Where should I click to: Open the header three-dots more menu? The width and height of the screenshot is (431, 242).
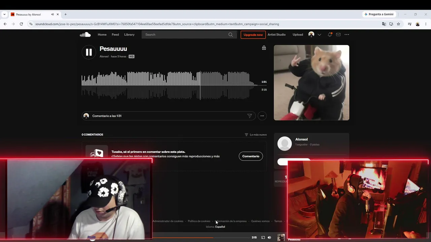(x=347, y=35)
